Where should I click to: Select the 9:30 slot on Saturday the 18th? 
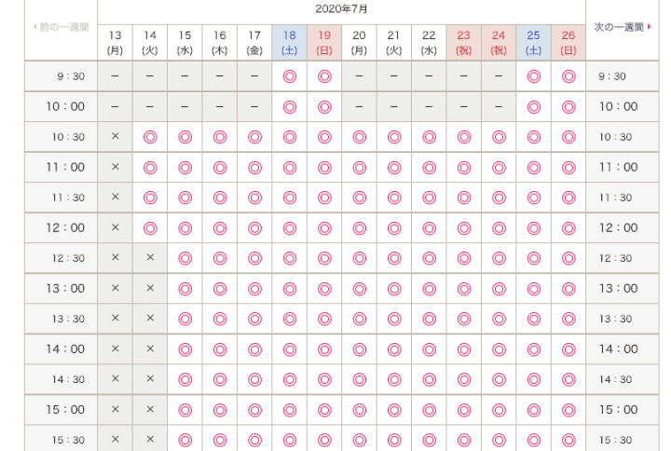coord(290,76)
